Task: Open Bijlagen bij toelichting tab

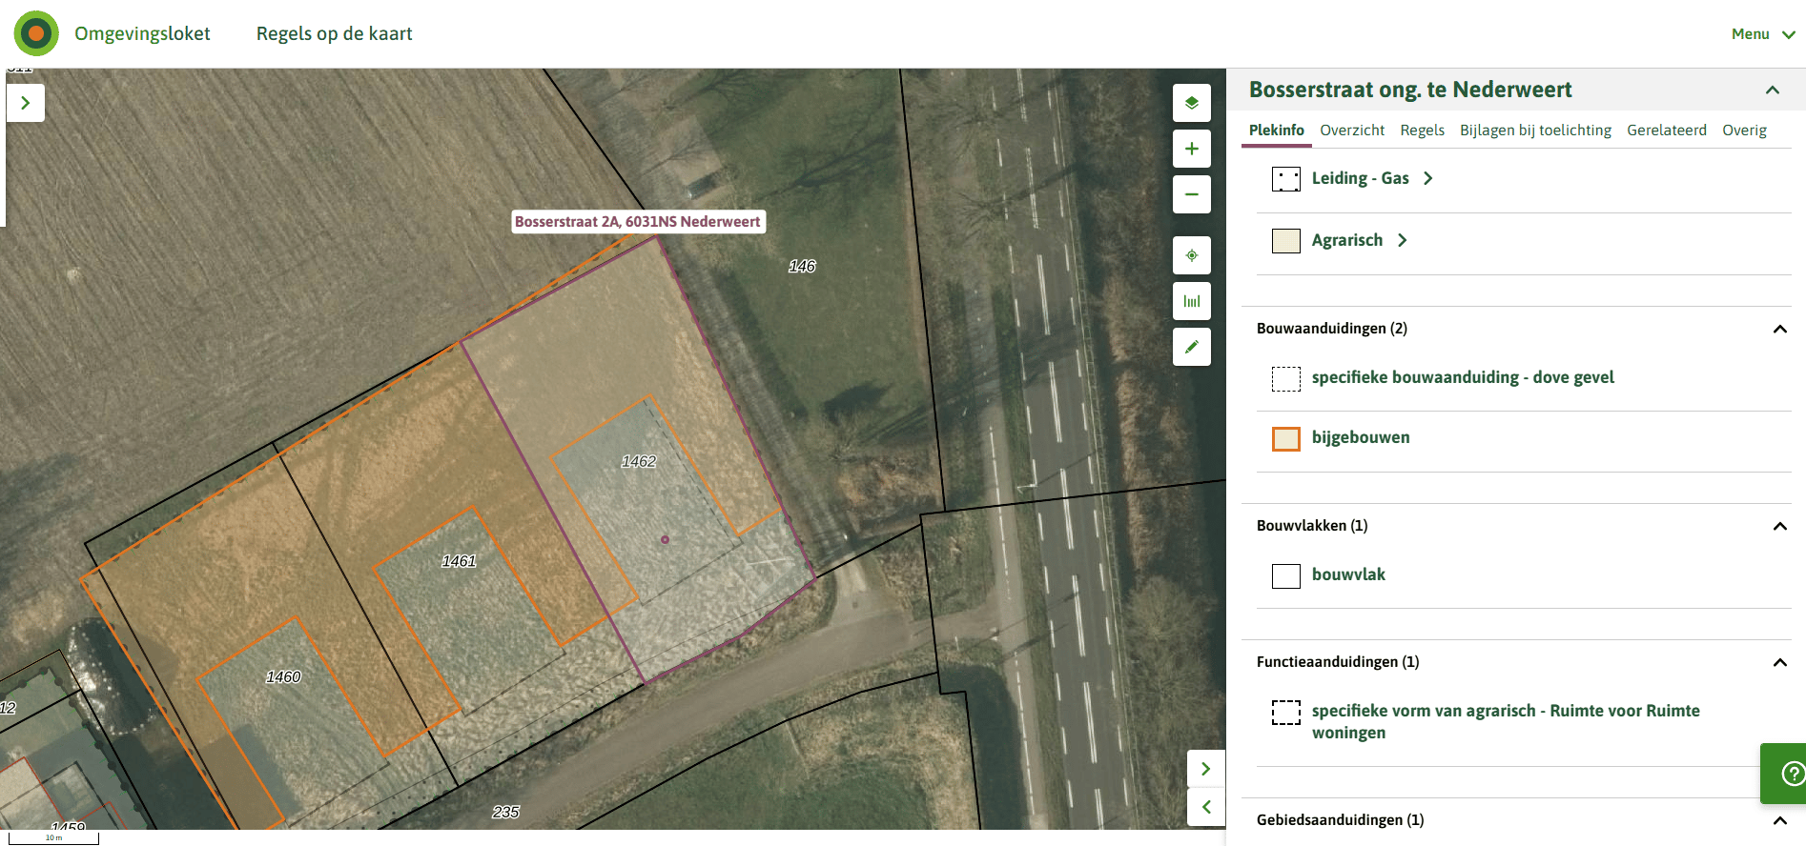Action: click(1535, 131)
